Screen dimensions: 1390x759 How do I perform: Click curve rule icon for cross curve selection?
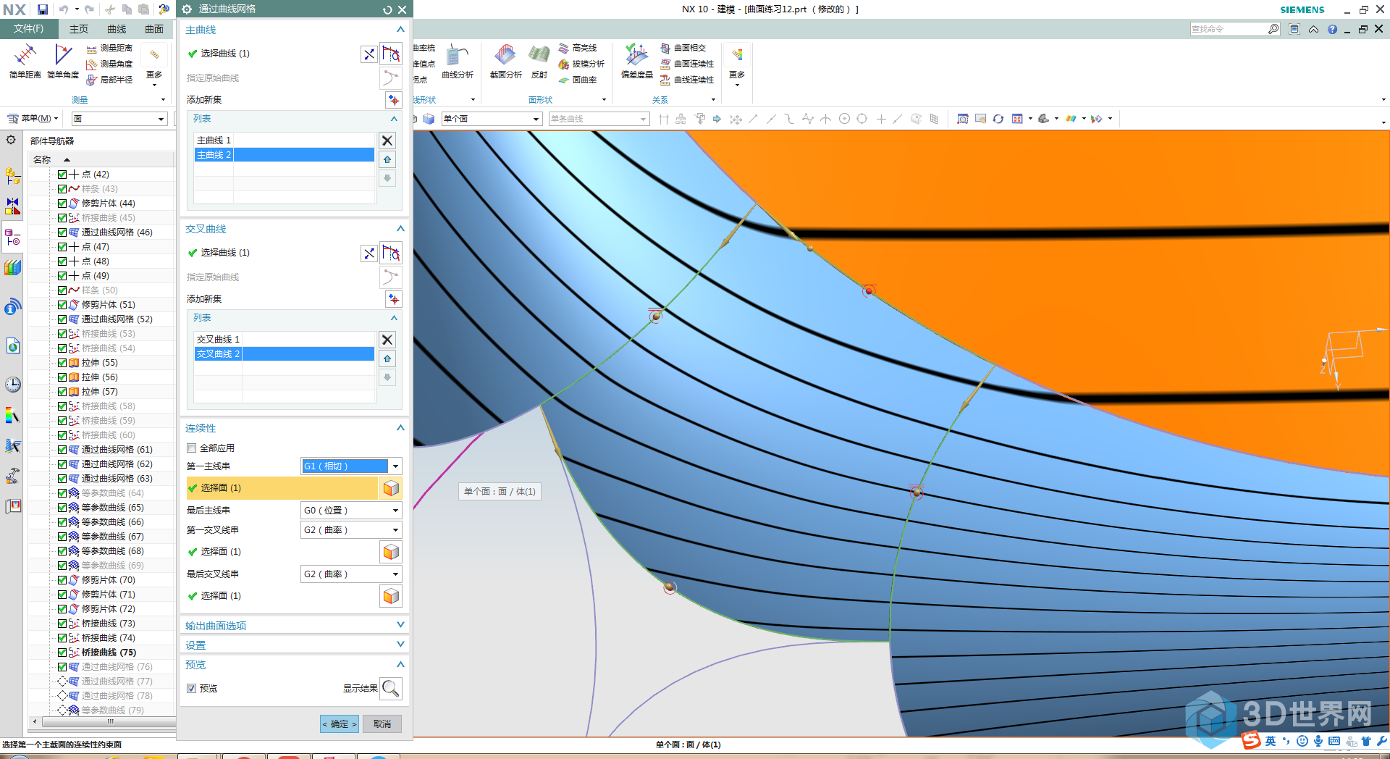tap(391, 253)
